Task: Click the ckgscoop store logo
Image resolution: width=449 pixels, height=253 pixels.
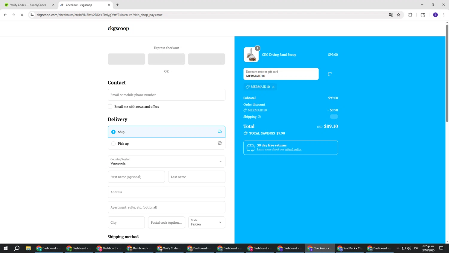Action: (118, 28)
